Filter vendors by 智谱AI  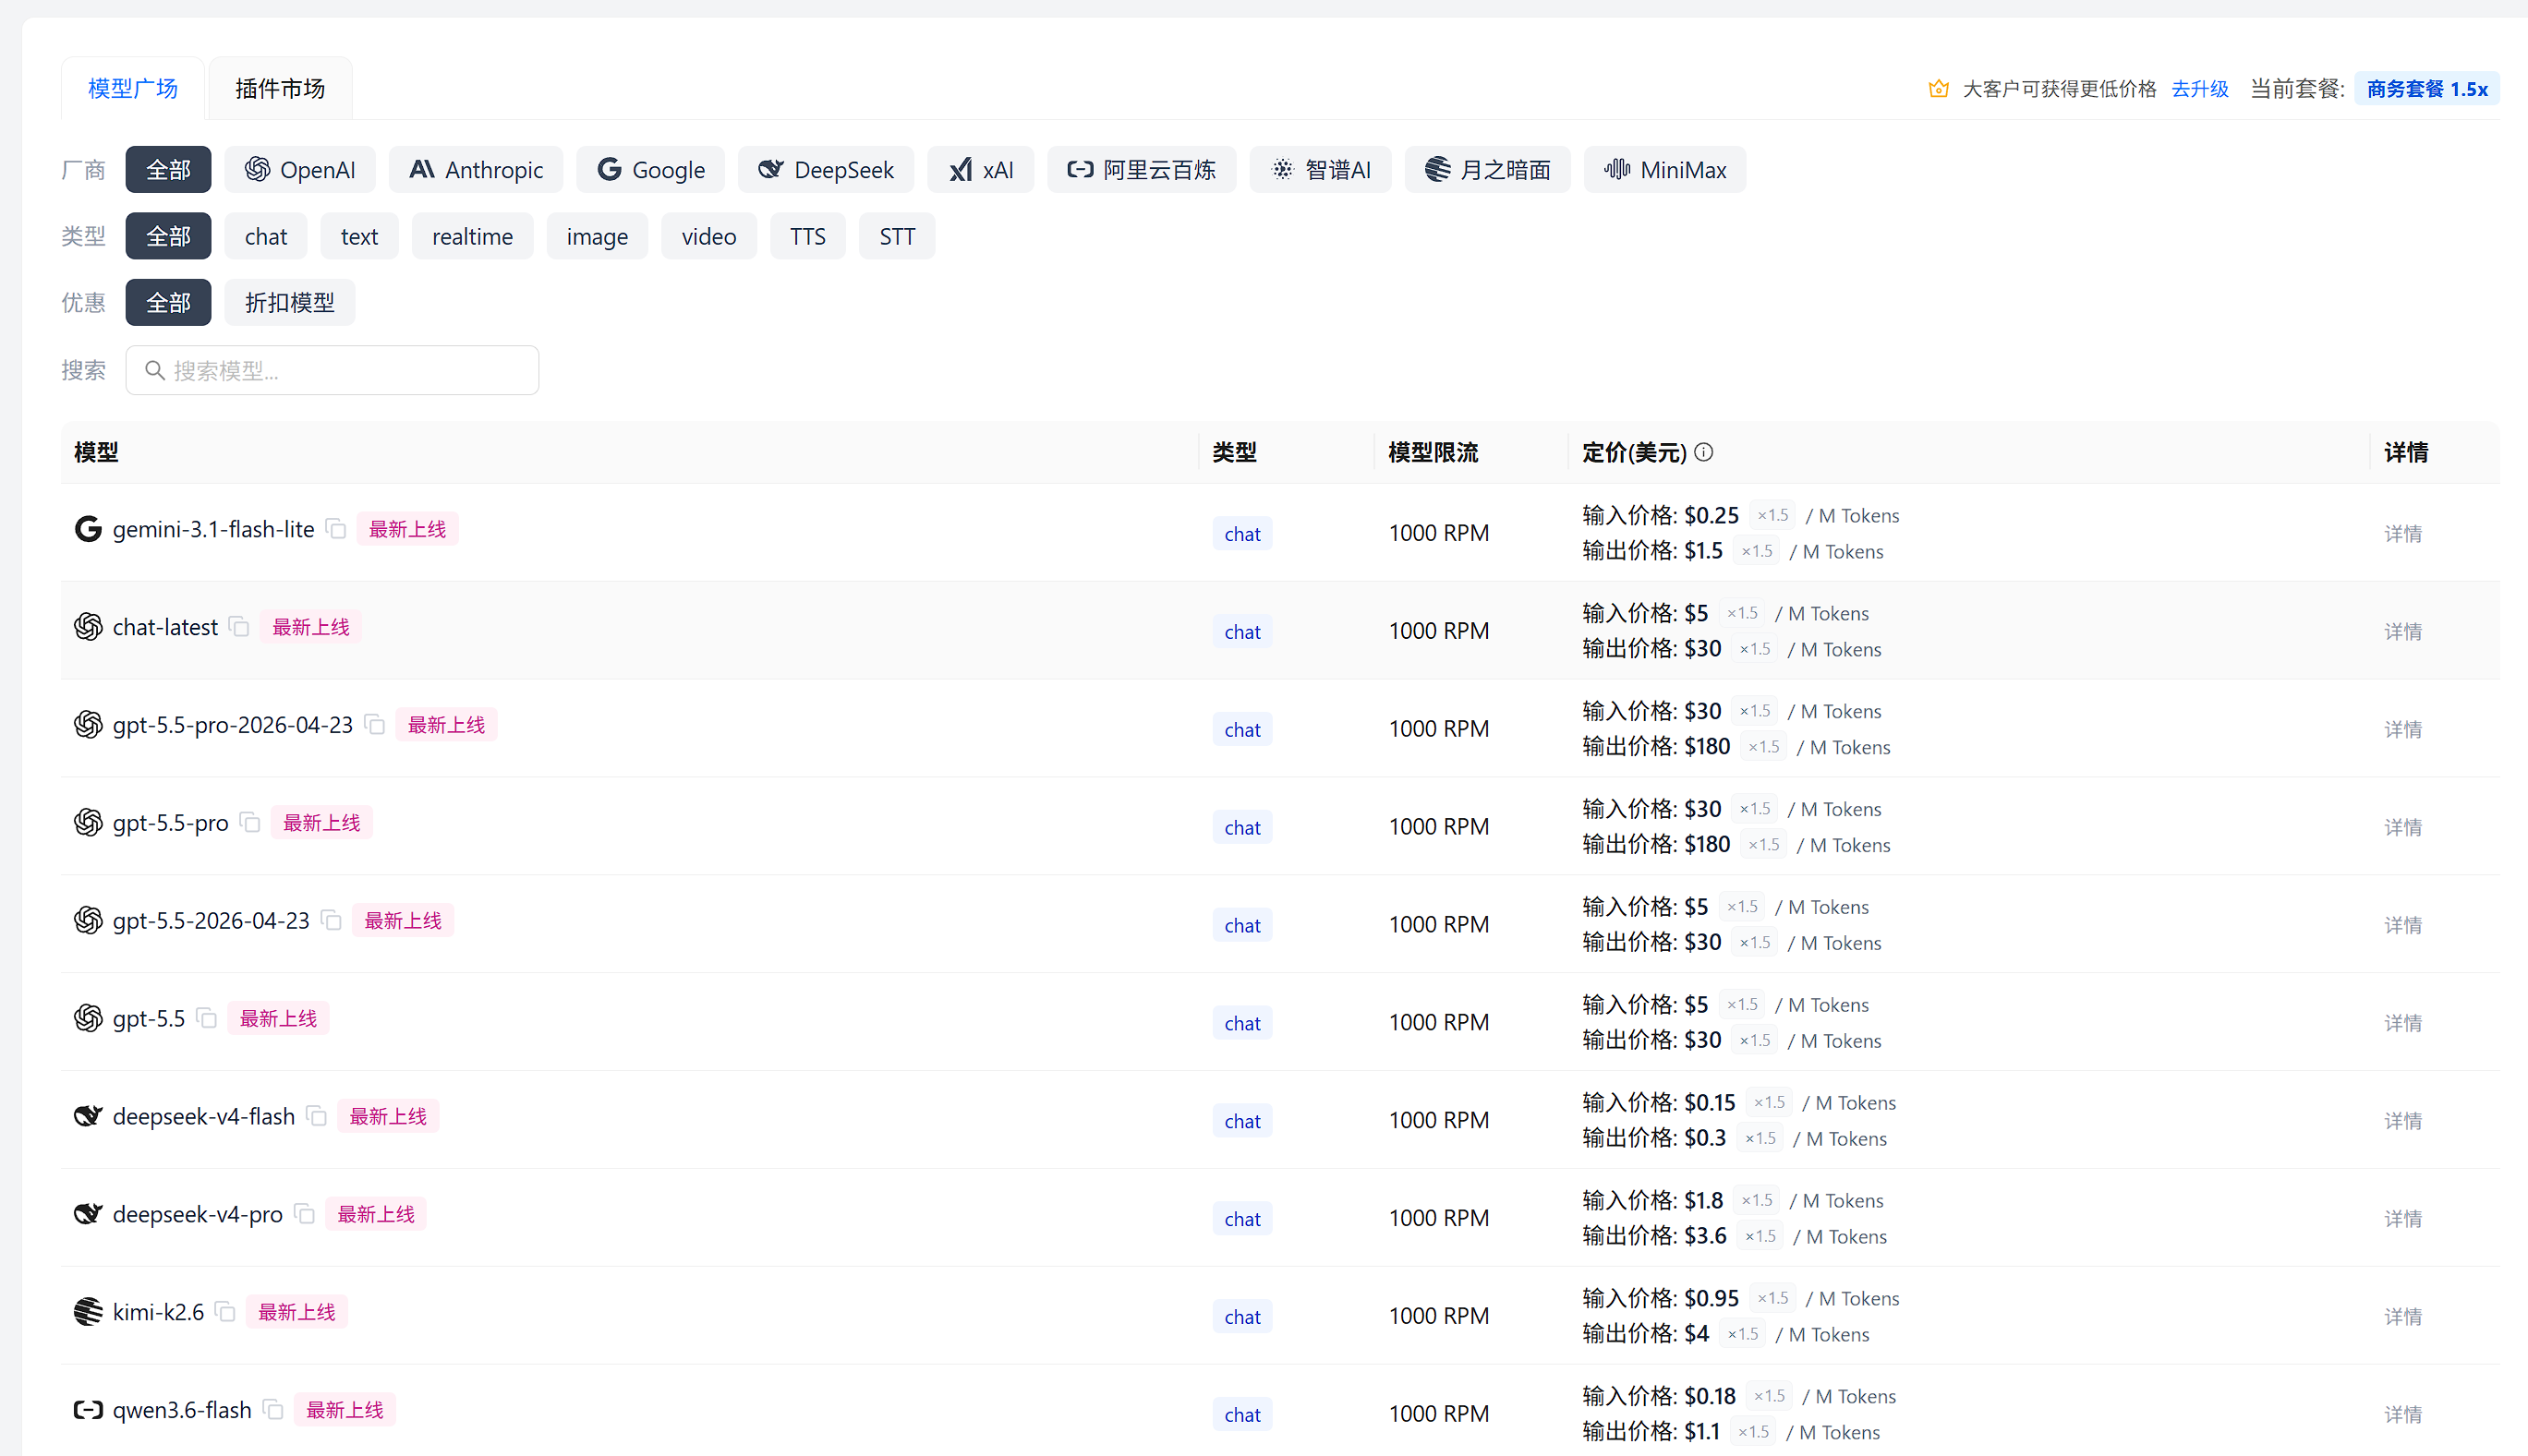point(1321,170)
